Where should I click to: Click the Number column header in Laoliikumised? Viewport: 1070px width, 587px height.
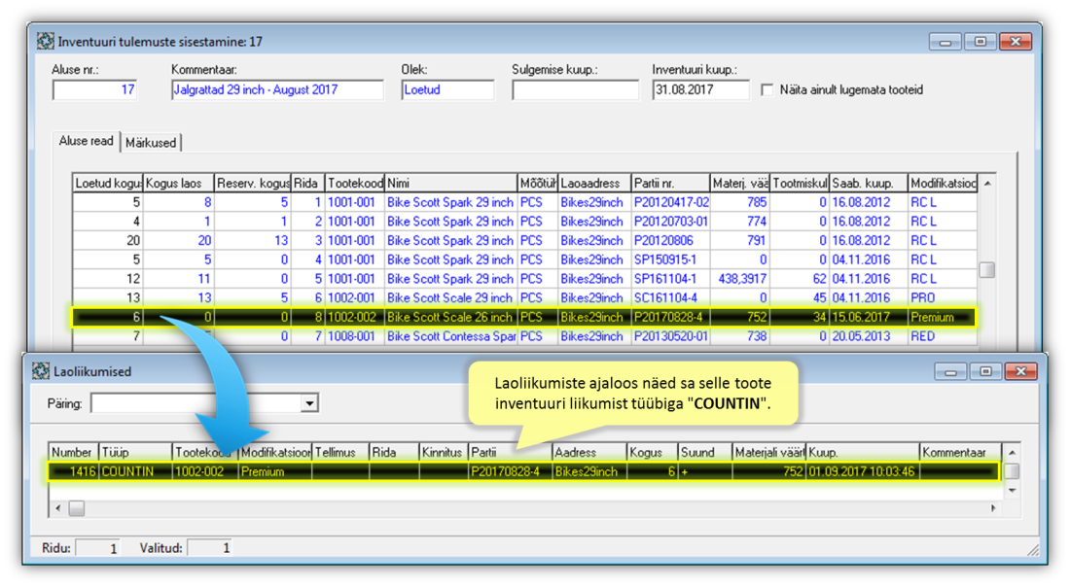point(74,452)
